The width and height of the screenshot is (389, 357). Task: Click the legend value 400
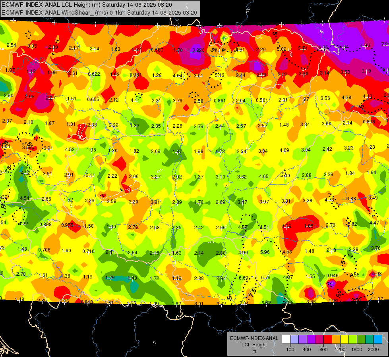click(x=307, y=349)
